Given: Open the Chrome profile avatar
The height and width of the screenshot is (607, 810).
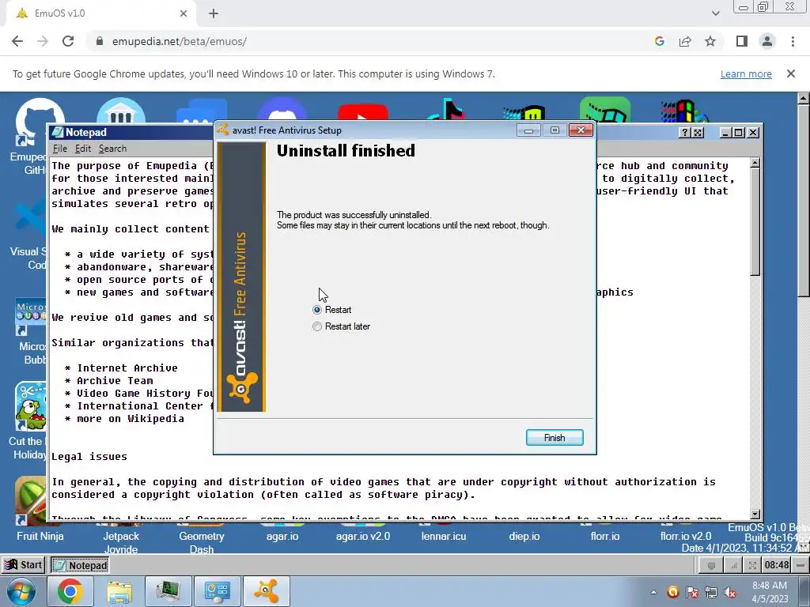Looking at the screenshot, I should pos(767,41).
